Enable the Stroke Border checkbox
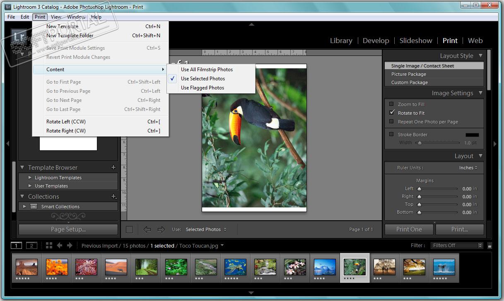This screenshot has height=301, width=504. tap(391, 134)
